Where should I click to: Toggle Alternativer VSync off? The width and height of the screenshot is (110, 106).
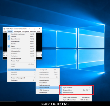(x=75, y=93)
